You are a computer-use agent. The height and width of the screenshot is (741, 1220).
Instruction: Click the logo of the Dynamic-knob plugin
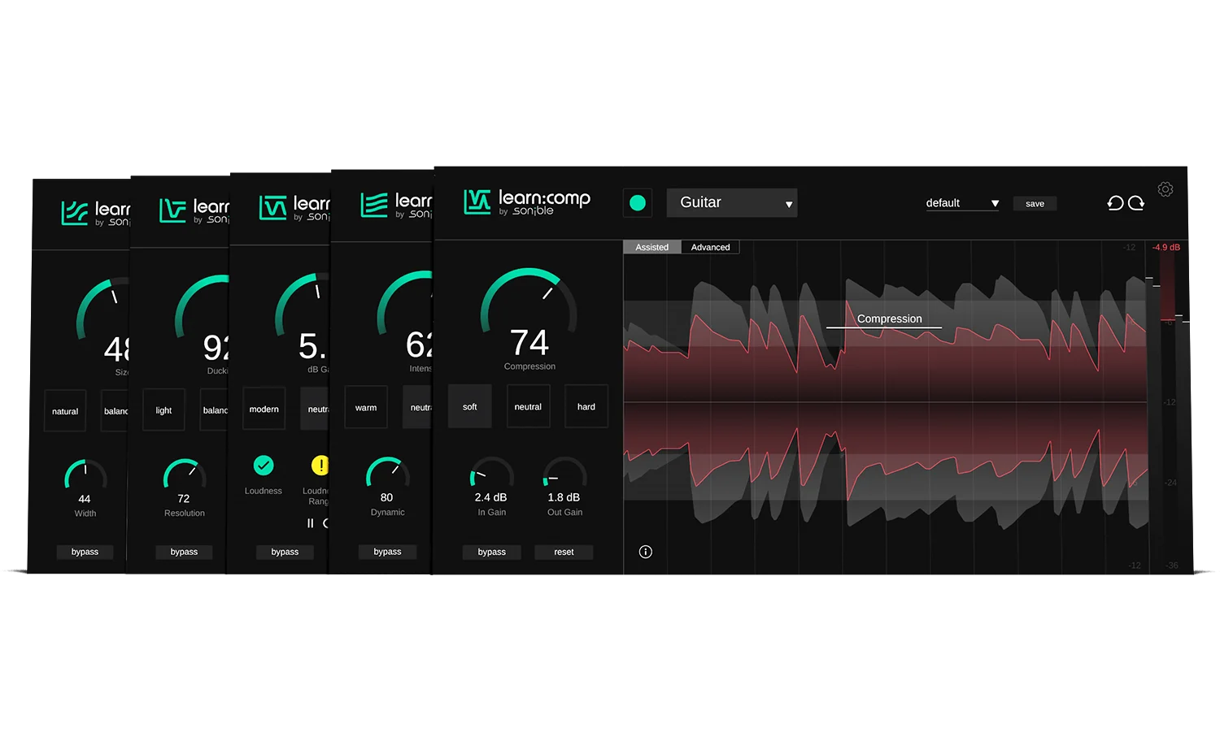(x=374, y=206)
